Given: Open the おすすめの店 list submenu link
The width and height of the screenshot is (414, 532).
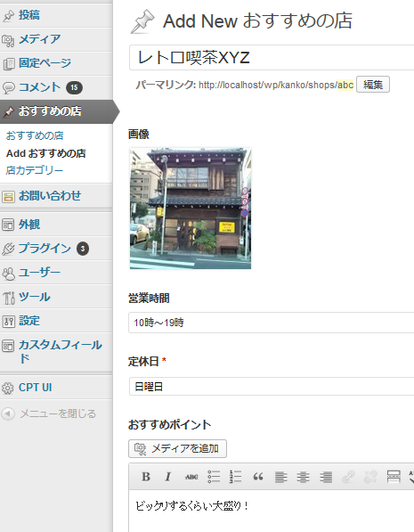Looking at the screenshot, I should click(35, 135).
